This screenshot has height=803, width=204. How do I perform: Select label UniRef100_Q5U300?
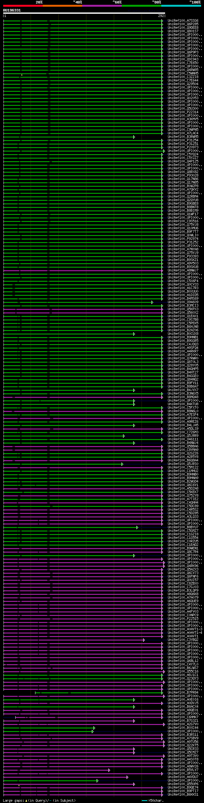tap(183, 109)
